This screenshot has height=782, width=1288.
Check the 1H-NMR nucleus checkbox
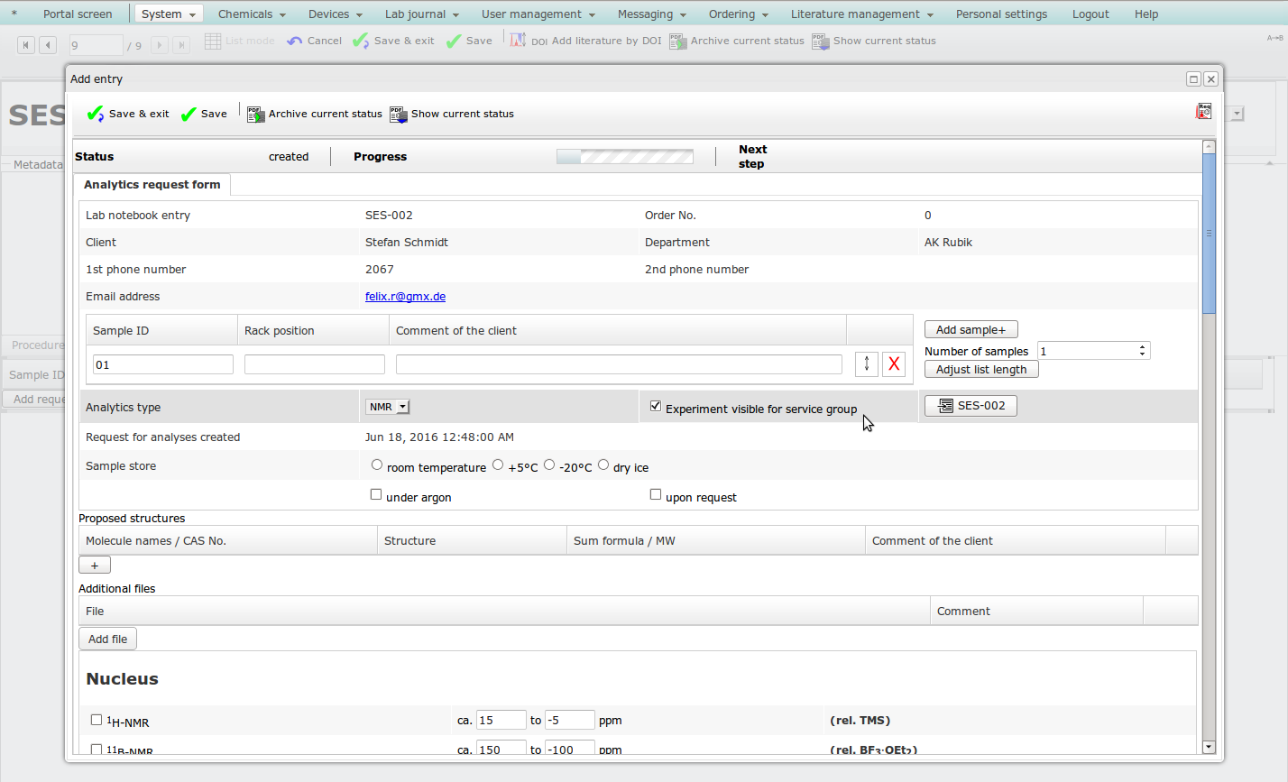(x=97, y=720)
